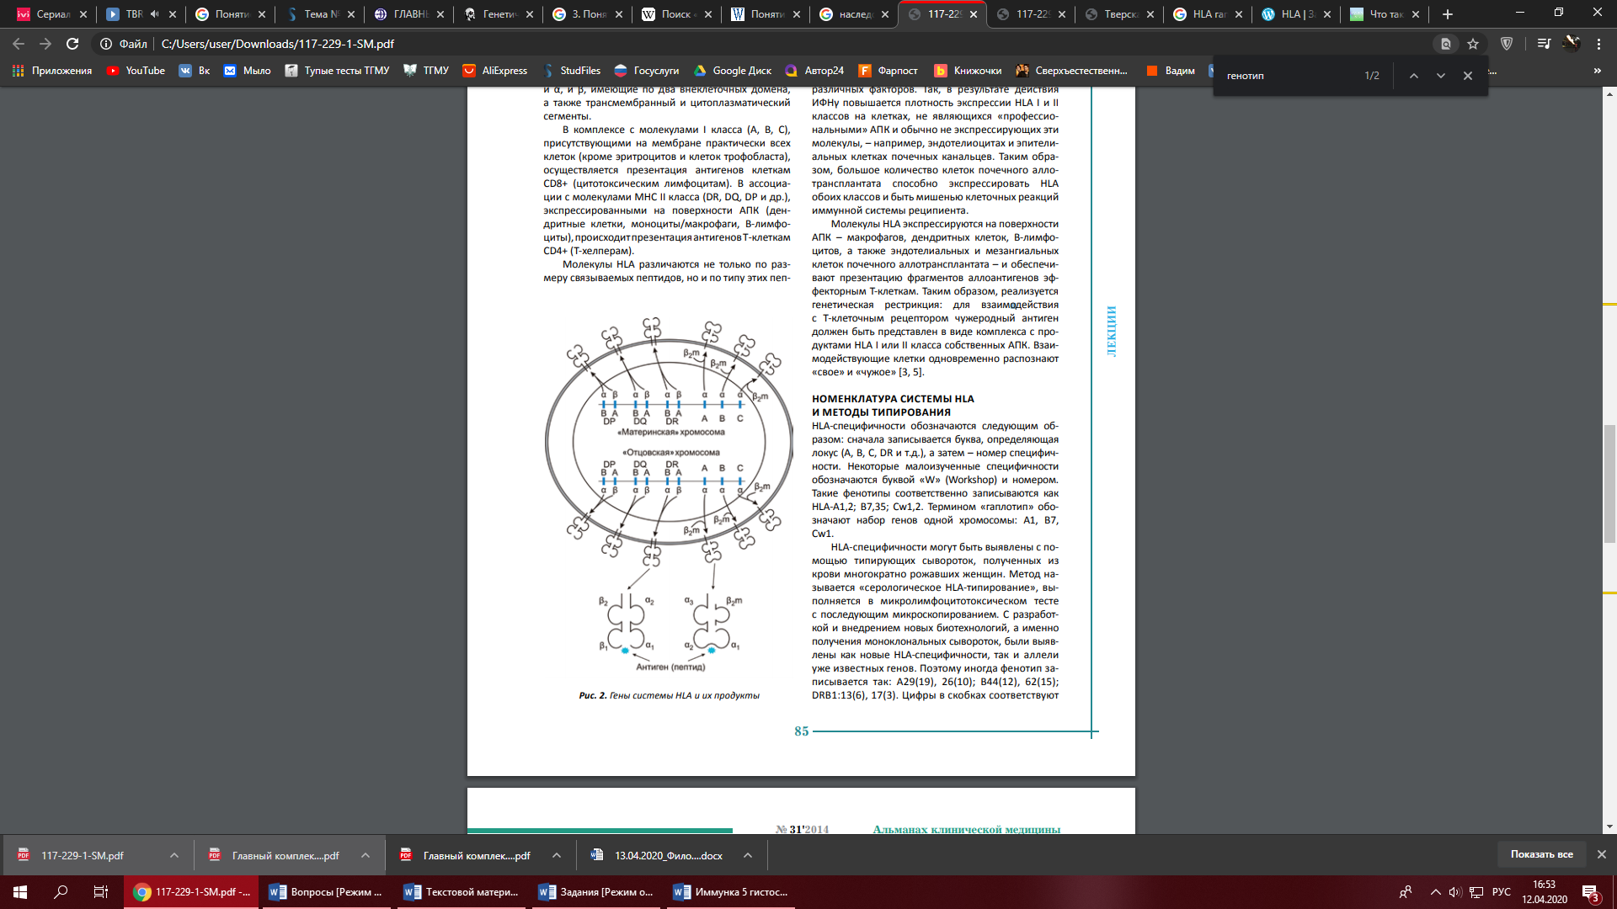
Task: Open the notification center icon
Action: click(x=1591, y=892)
